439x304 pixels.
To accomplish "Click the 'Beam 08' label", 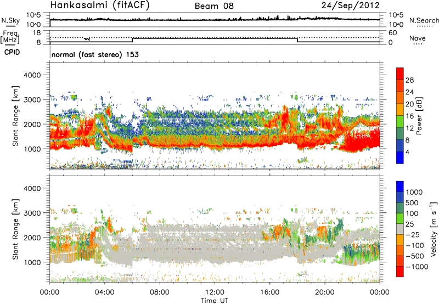I will coord(214,6).
